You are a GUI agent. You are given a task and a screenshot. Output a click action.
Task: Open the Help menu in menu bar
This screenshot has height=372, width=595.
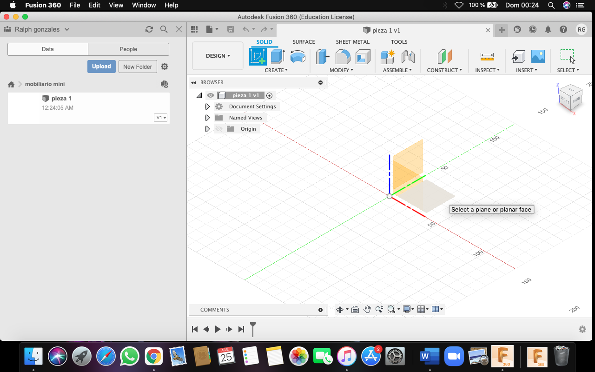coord(171,5)
